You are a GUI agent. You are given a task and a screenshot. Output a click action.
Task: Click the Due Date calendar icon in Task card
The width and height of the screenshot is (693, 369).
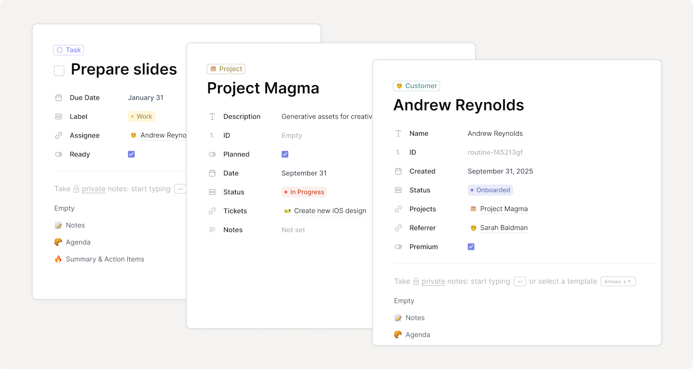pos(59,98)
